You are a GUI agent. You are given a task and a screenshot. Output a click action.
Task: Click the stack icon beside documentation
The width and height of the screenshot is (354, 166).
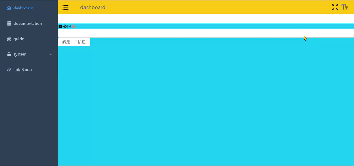point(9,24)
